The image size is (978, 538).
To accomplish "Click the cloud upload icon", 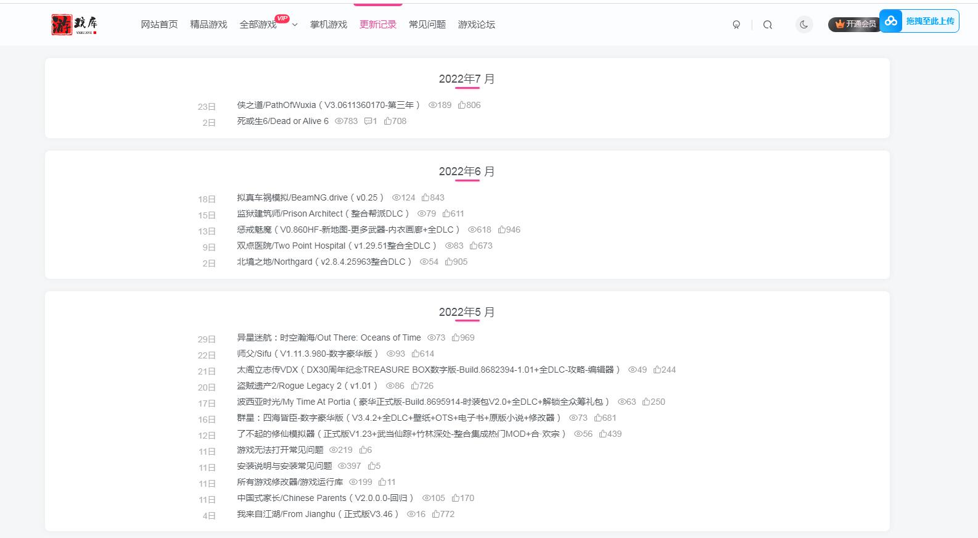I will coord(891,21).
